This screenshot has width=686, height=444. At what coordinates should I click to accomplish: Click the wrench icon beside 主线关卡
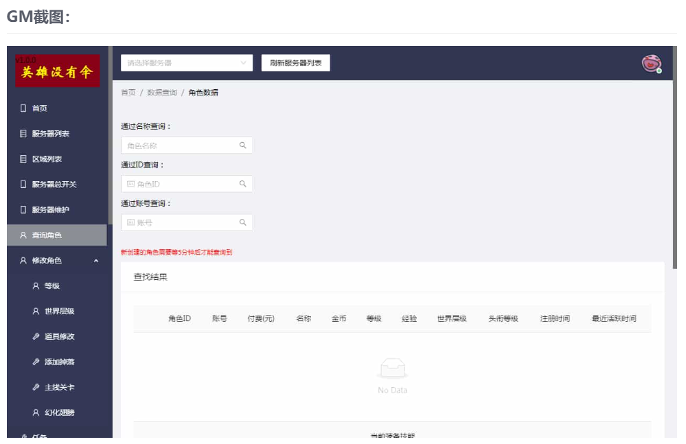coord(36,387)
